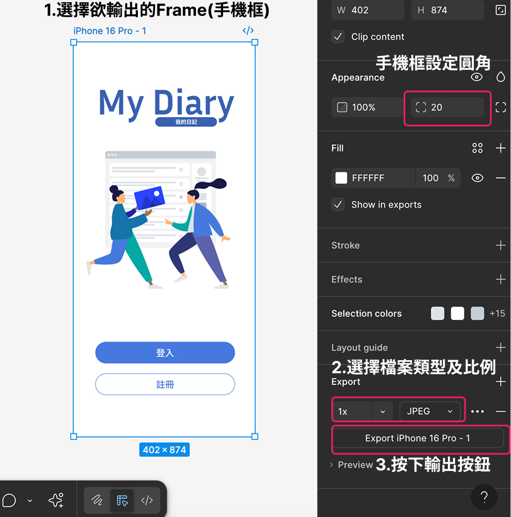
Task: Click Export iPhone 16 Pro - 1 button
Action: (x=417, y=438)
